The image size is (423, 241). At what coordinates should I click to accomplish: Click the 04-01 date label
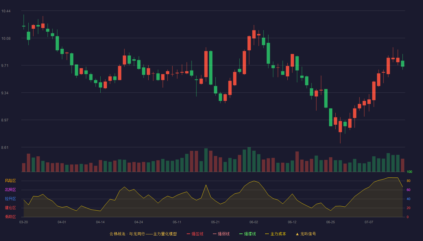62,222
